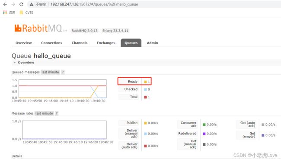Viewport: 281px width, 160px height.
Task: Go to the Admin tab
Action: coord(152,43)
